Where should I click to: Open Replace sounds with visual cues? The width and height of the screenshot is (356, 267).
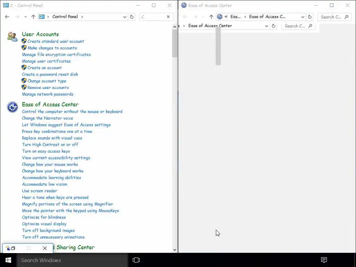tap(52, 138)
